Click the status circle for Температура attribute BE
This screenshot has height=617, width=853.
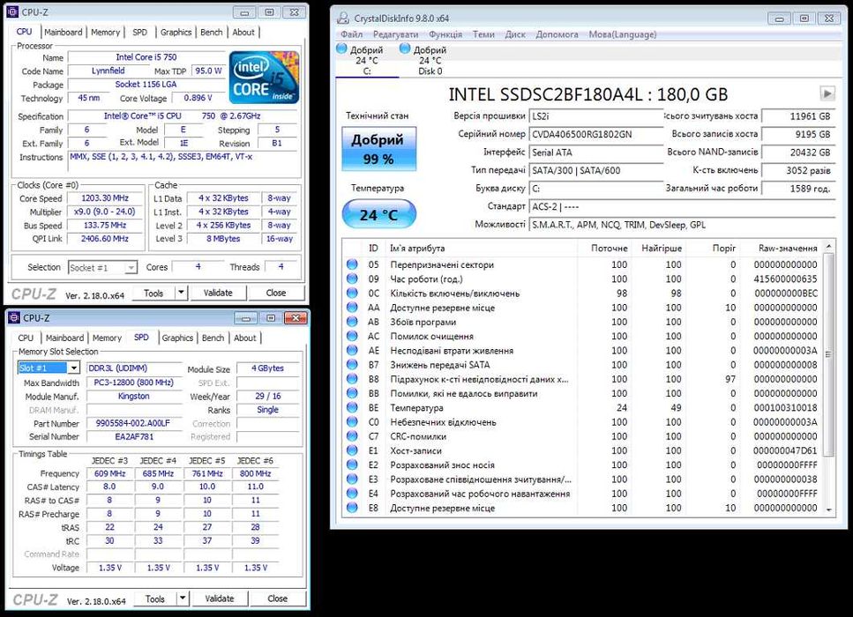coord(352,408)
